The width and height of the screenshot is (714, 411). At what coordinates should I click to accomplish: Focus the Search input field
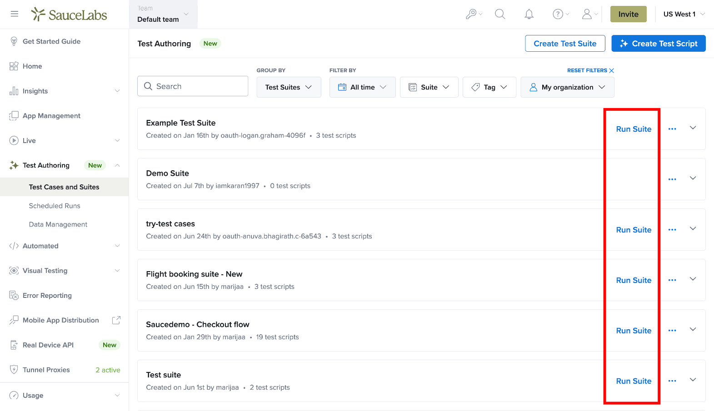193,86
